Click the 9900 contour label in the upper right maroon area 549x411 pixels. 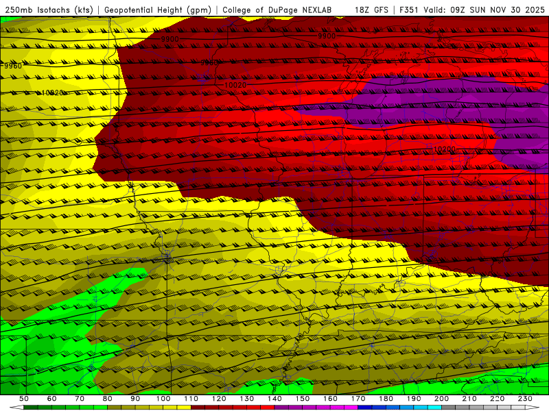(x=327, y=36)
